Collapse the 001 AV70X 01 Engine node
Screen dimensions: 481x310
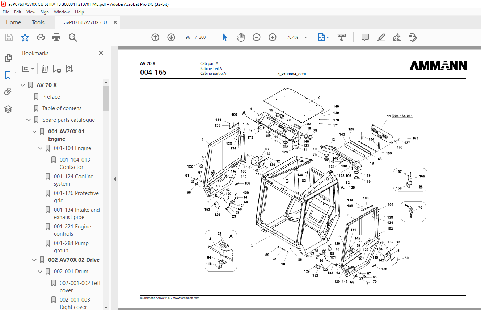click(34, 132)
